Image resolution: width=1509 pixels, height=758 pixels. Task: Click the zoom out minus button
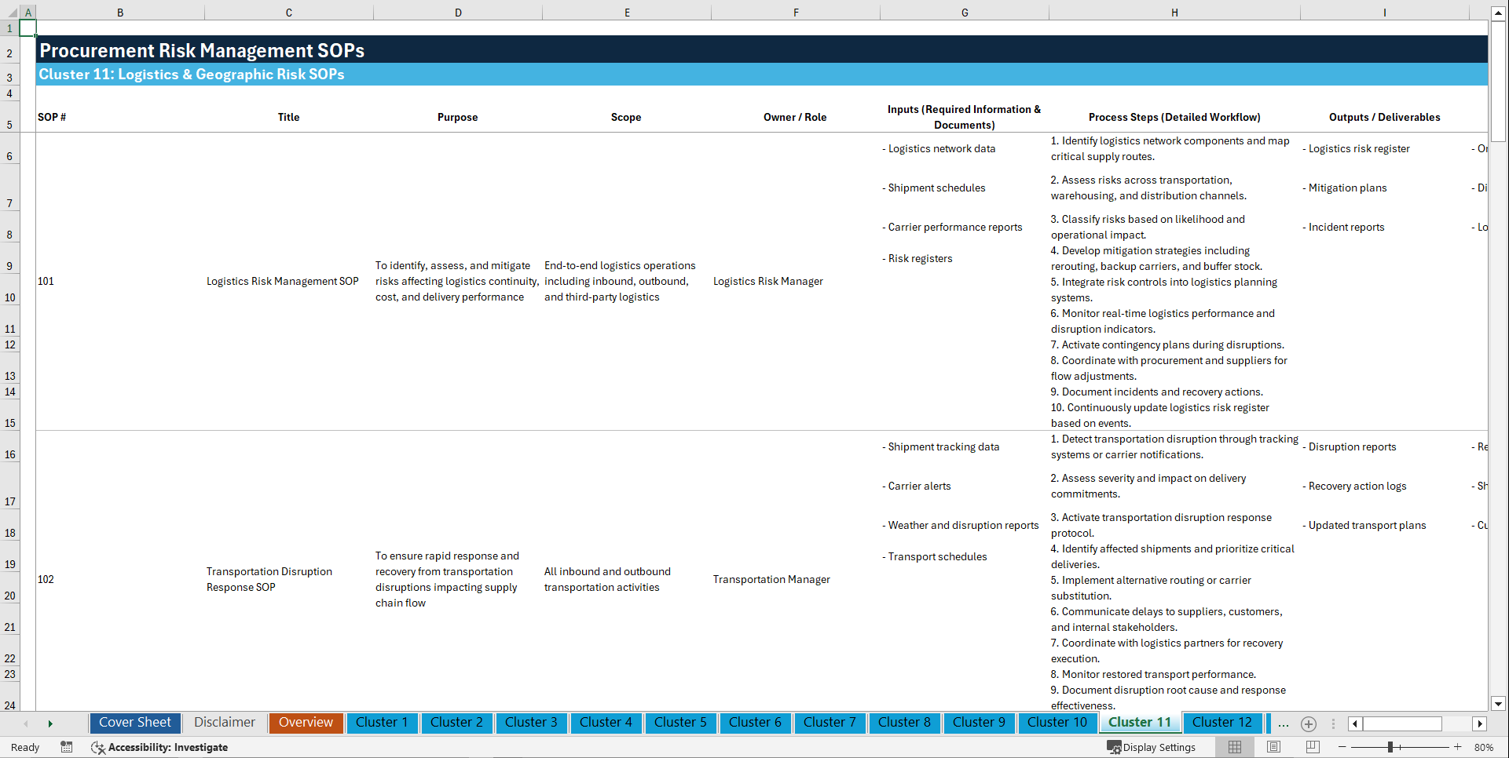[x=1342, y=747]
